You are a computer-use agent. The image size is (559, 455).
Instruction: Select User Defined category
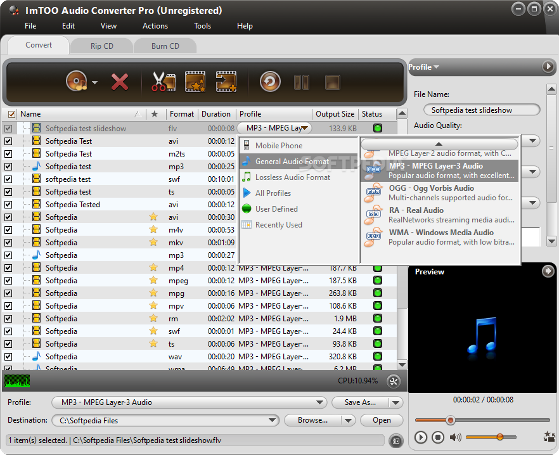click(299, 209)
